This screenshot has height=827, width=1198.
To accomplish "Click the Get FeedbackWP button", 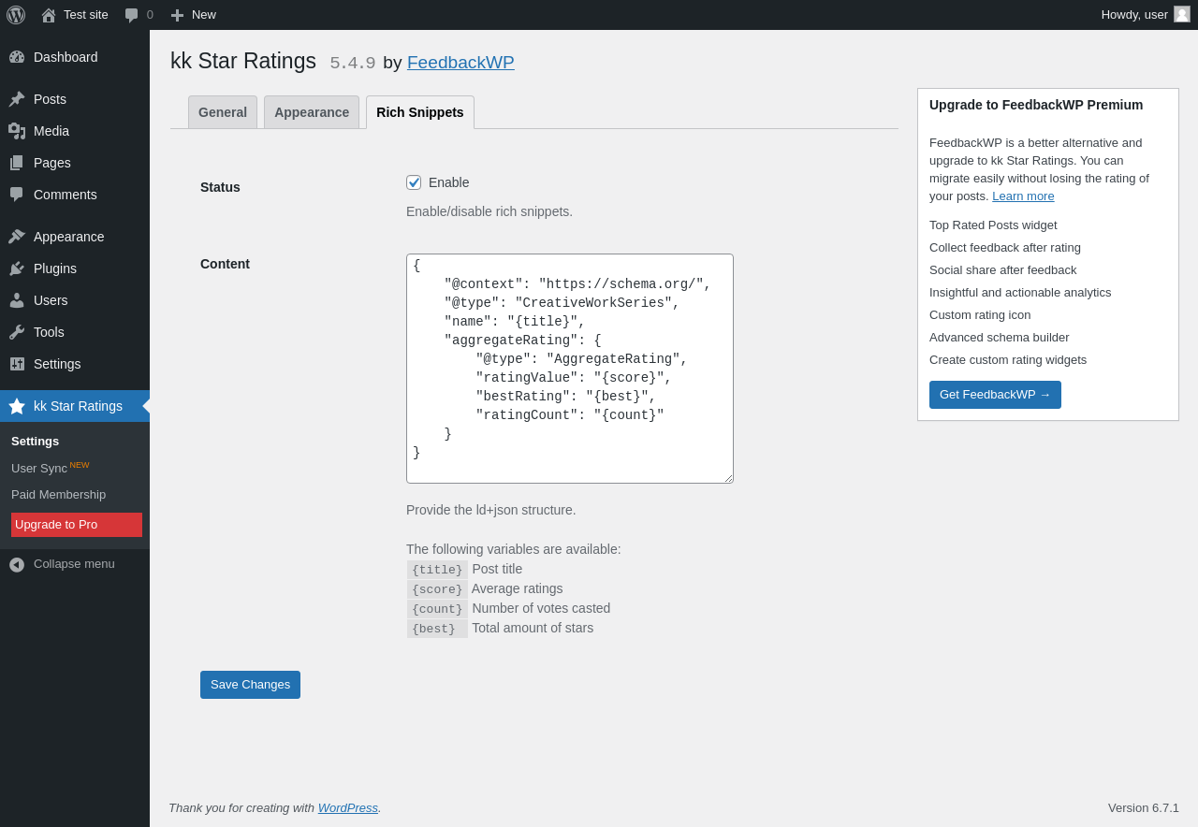I will click(x=995, y=395).
